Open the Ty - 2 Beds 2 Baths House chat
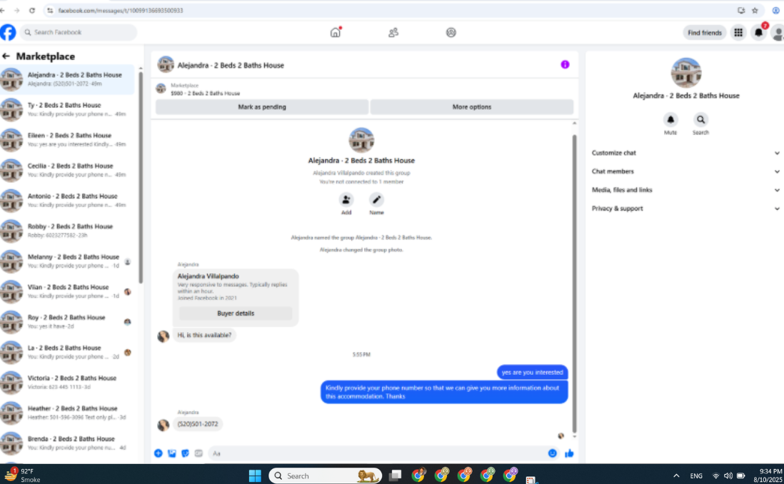784x484 pixels. tap(68, 109)
